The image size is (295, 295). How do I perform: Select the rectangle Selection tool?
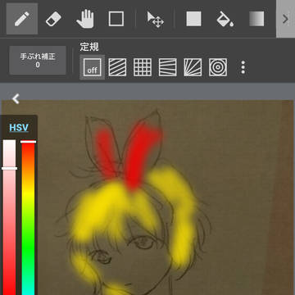116,19
